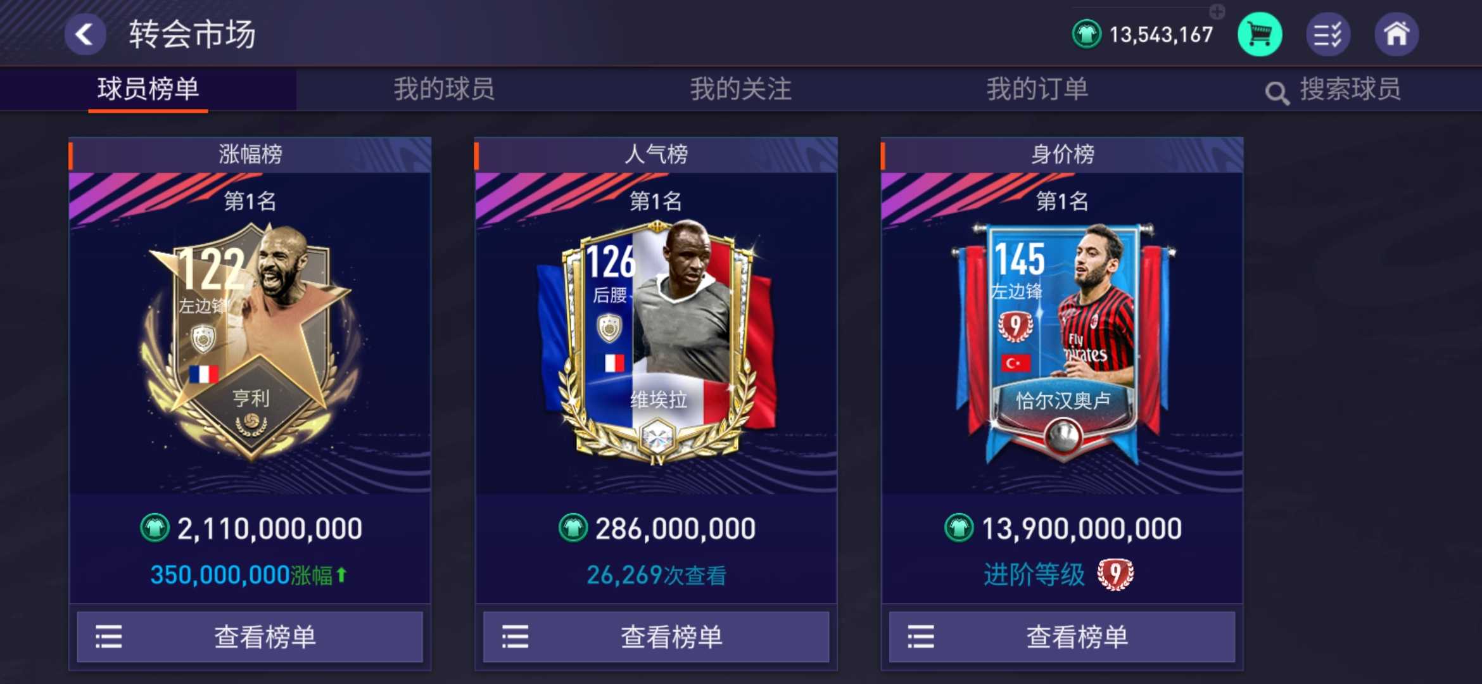Switch to 我的关注 tab

740,89
